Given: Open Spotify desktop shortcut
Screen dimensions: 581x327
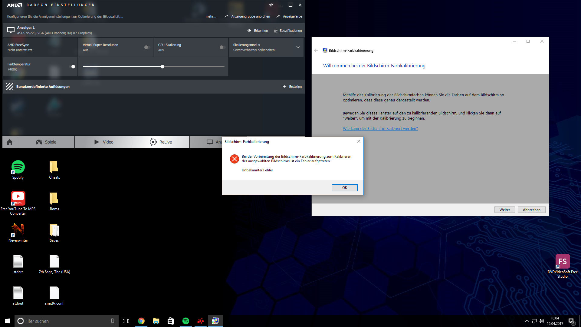Looking at the screenshot, I should pyautogui.click(x=18, y=167).
